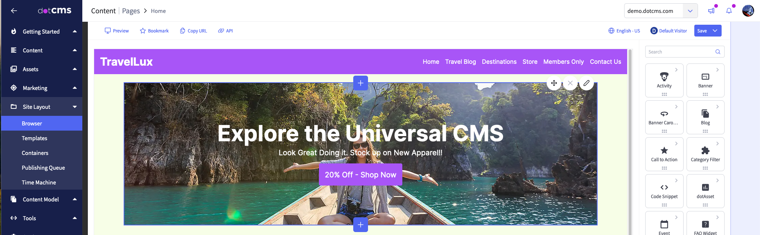Select Publishing Queue in sidebar
Viewport: 760px width, 235px height.
(43, 167)
